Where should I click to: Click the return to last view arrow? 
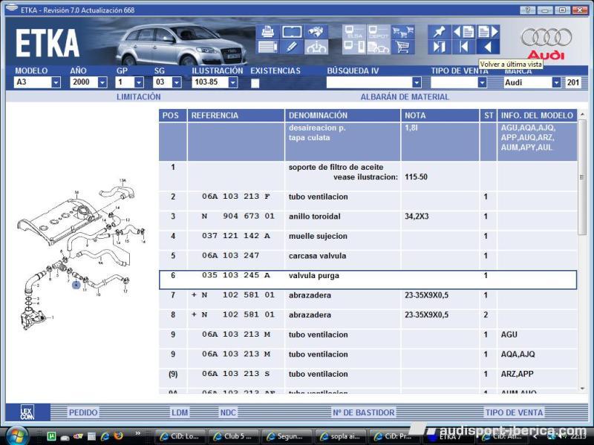(488, 47)
